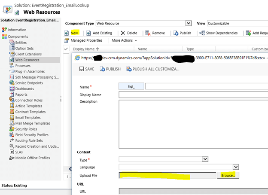Open Contract Templates in the tree

tap(30, 112)
